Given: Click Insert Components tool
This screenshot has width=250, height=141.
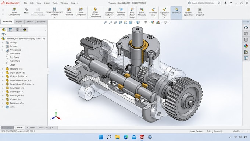Looking at the screenshot, I should (x=14, y=12).
